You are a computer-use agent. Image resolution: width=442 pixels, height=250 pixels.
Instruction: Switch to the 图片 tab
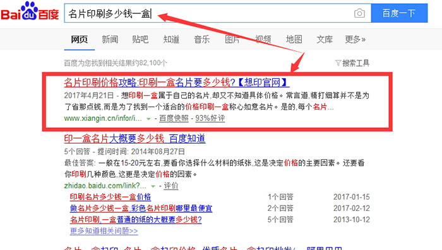[232, 39]
